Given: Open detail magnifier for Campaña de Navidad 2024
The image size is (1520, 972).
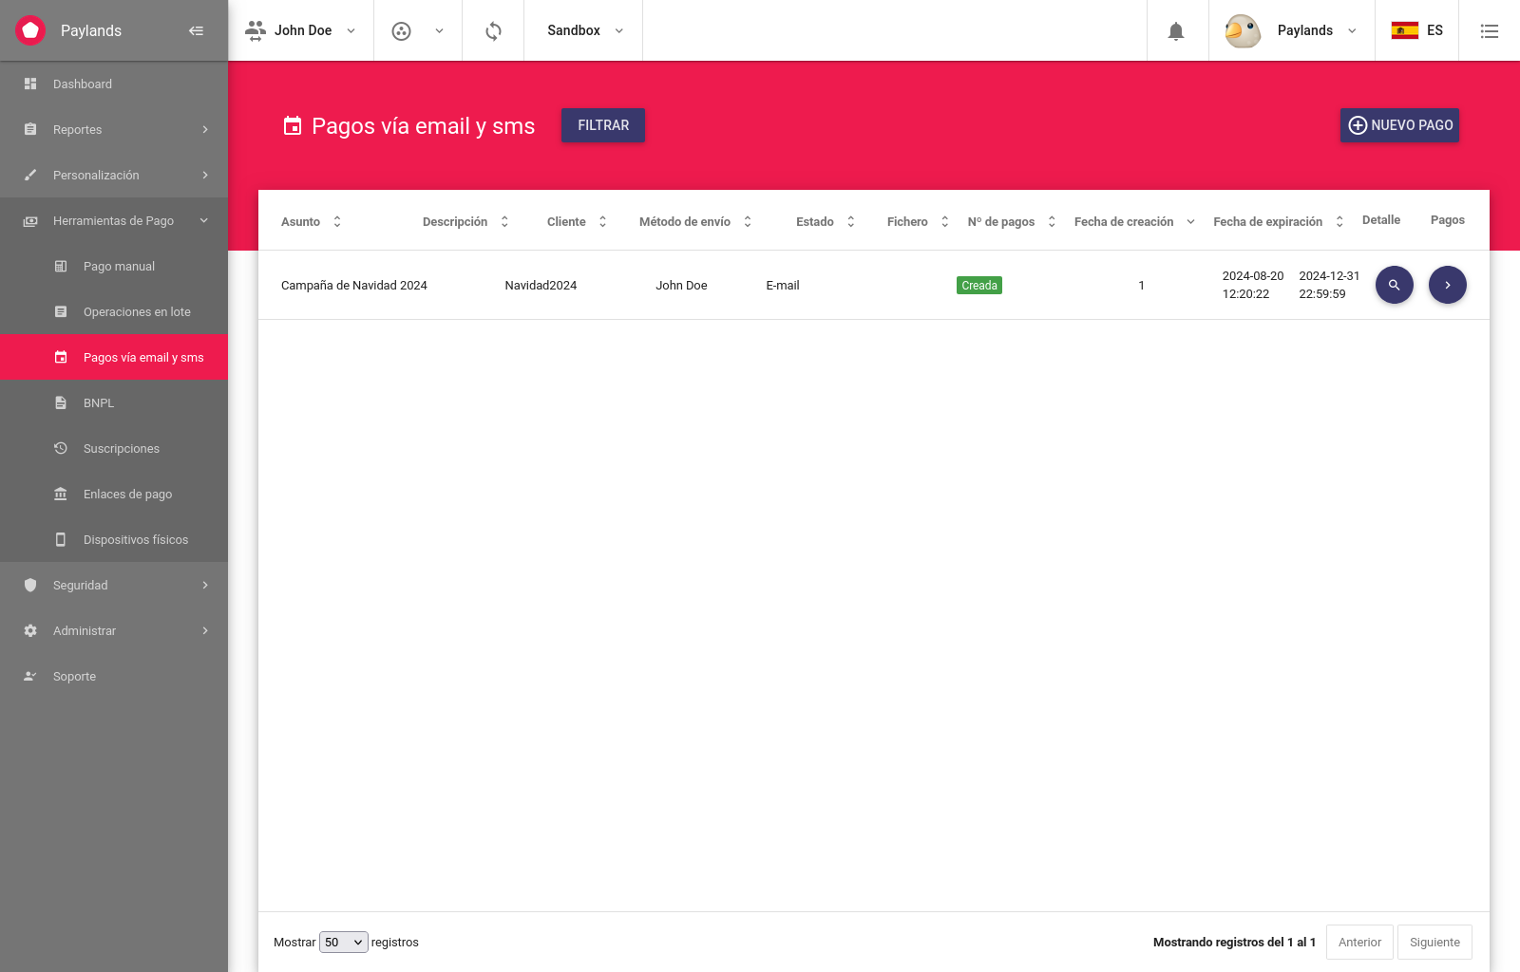Looking at the screenshot, I should click(x=1395, y=285).
